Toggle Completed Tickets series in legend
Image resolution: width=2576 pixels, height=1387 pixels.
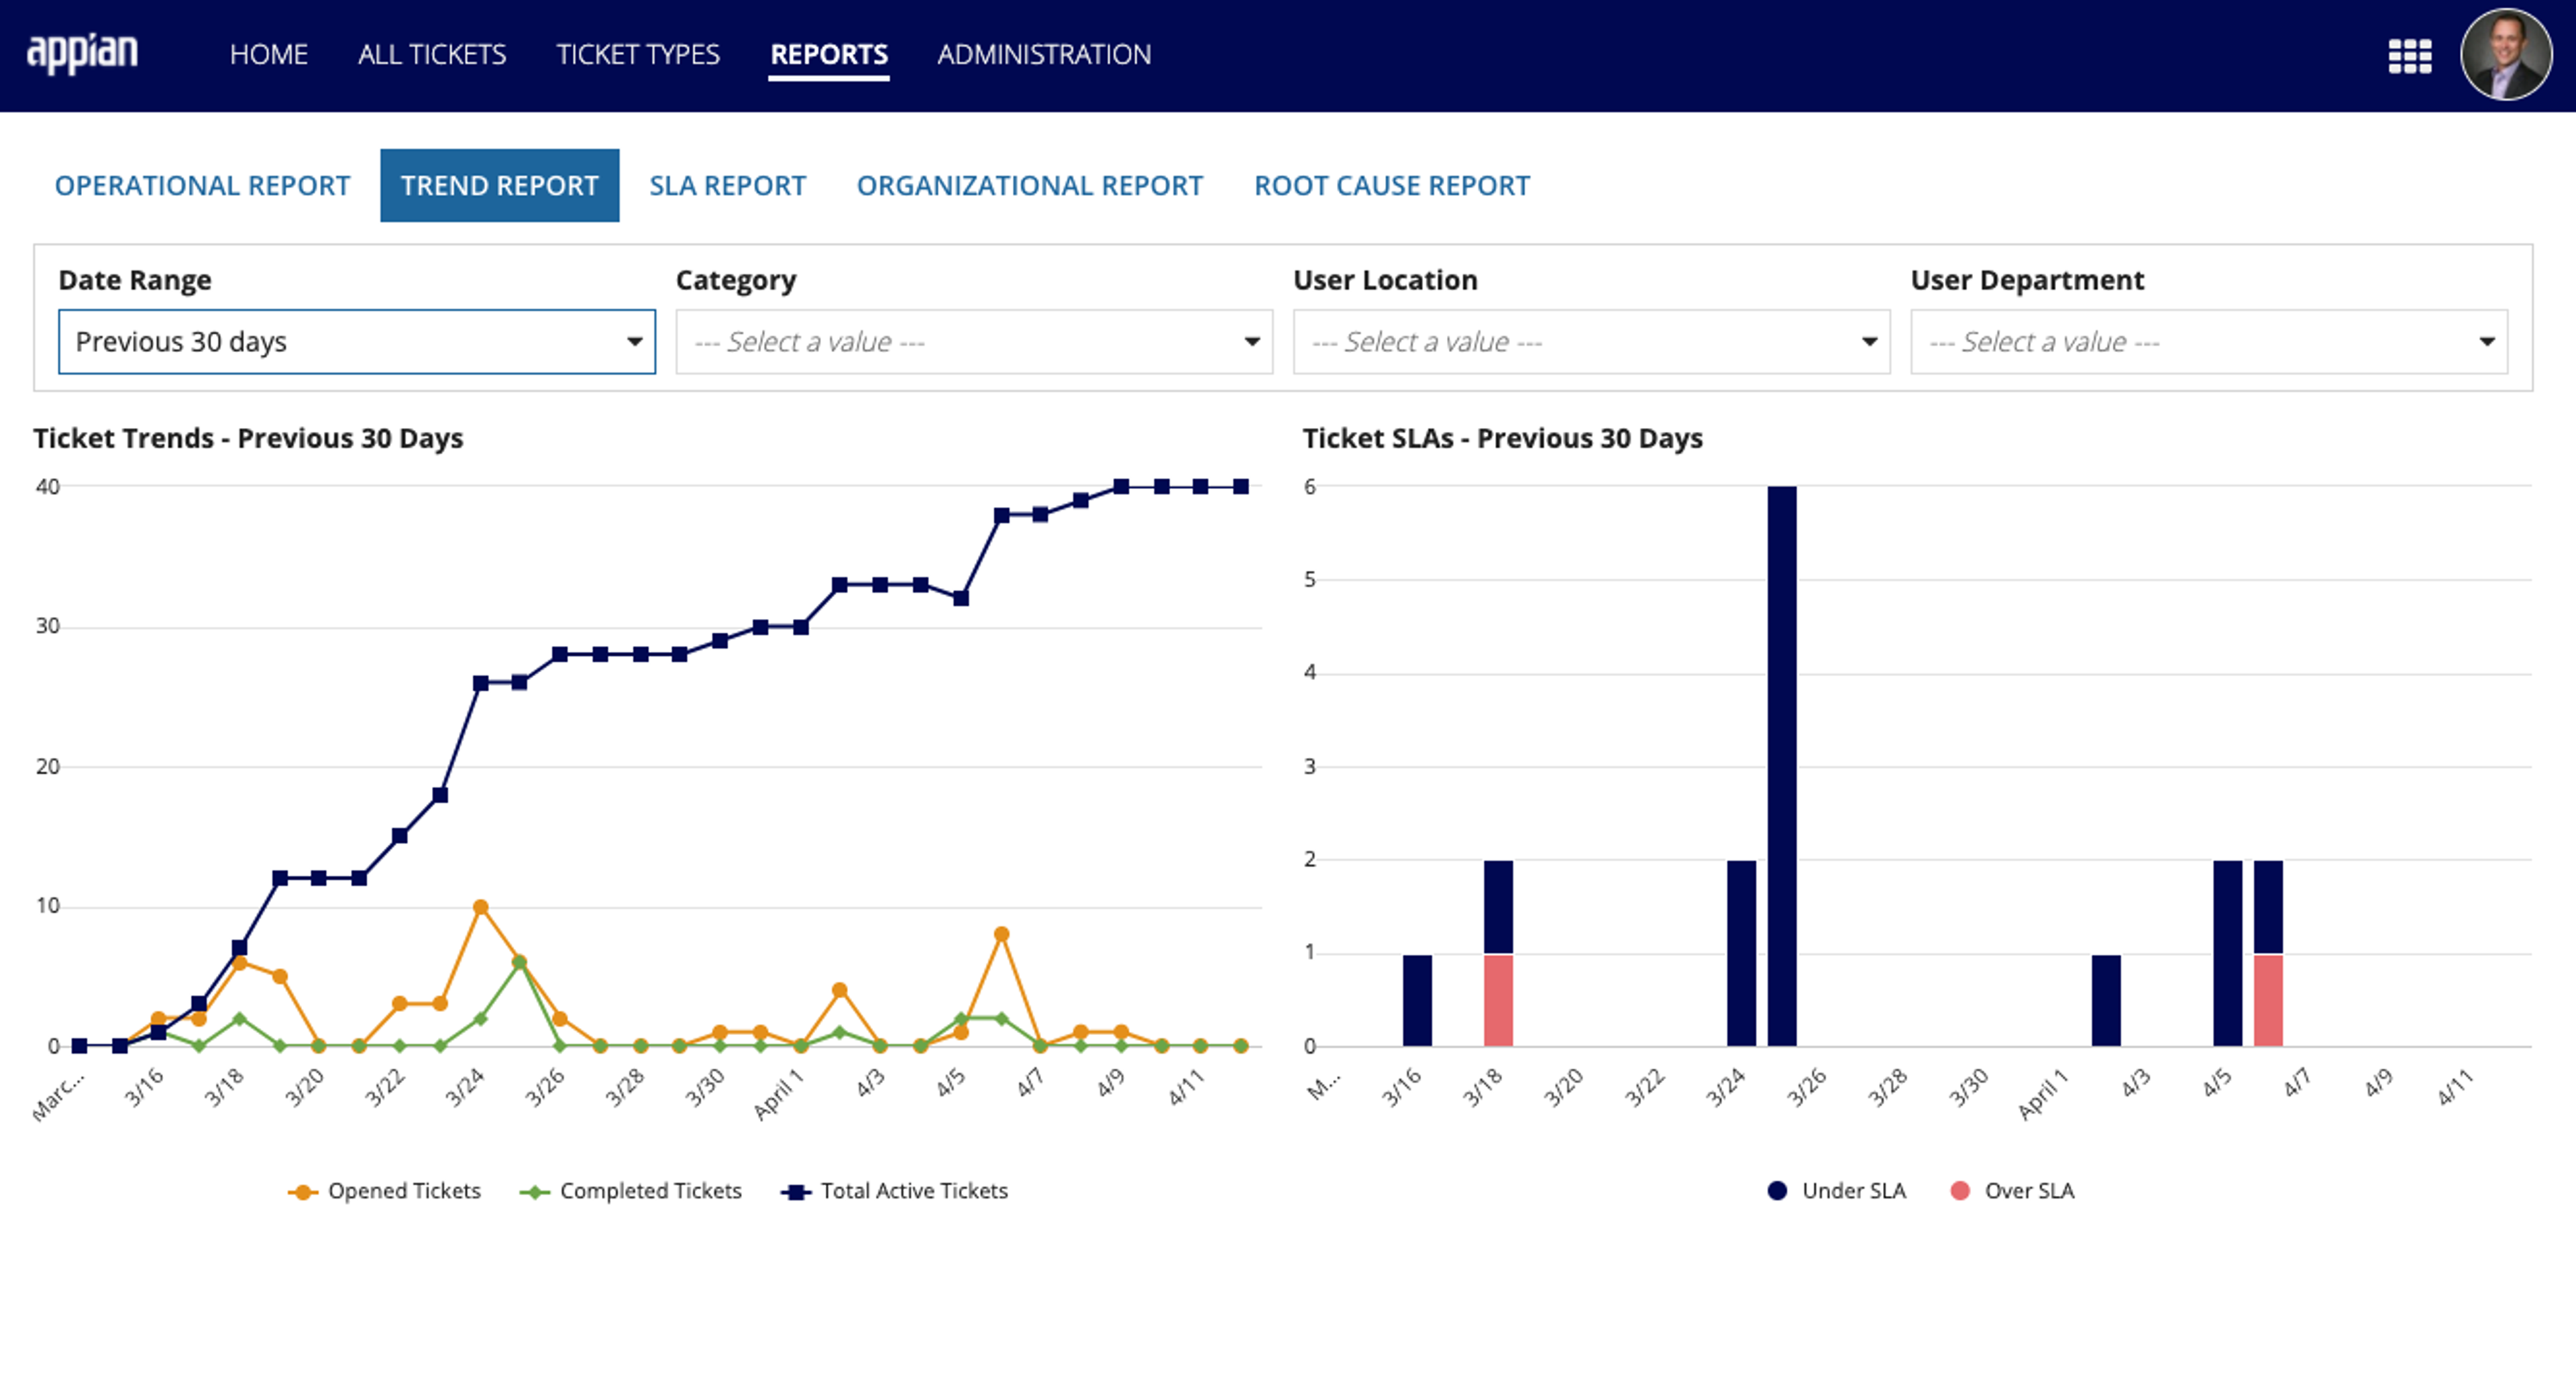tap(631, 1191)
